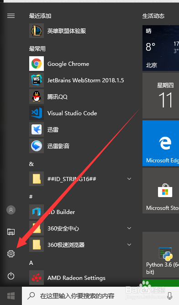Jump via the & letter header
179x305 pixels.
click(32, 164)
